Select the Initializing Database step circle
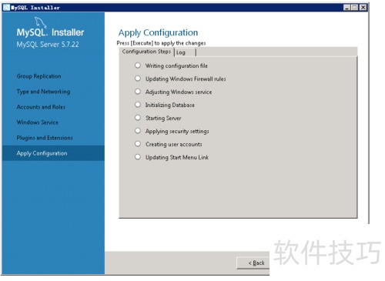This screenshot has width=385, height=281. click(x=138, y=105)
